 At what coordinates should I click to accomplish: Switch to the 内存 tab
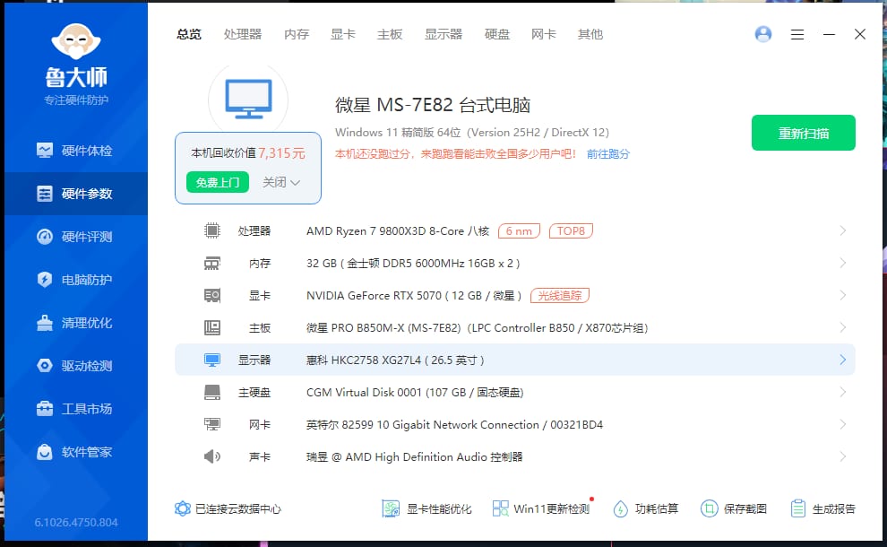297,34
